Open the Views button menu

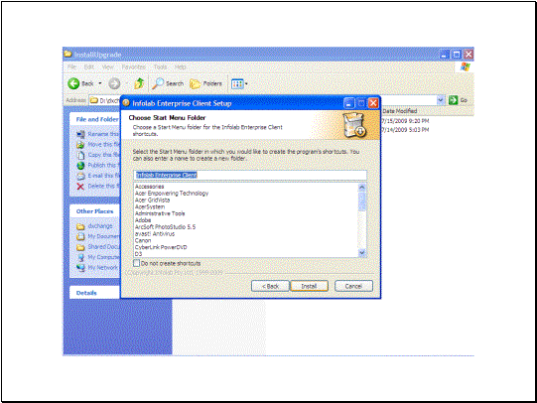click(239, 83)
